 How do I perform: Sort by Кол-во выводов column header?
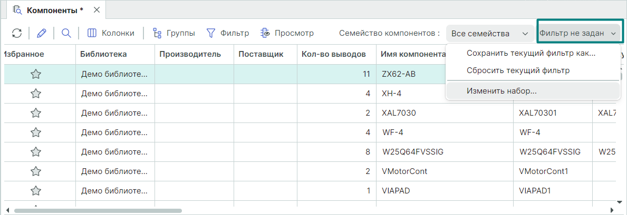tap(333, 54)
